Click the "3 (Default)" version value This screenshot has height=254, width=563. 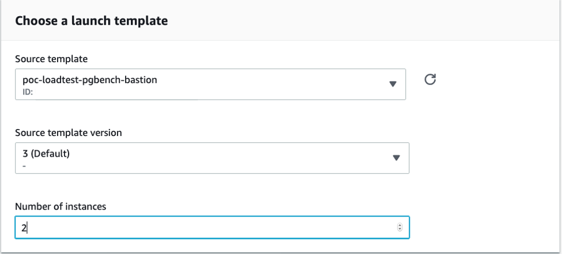46,153
